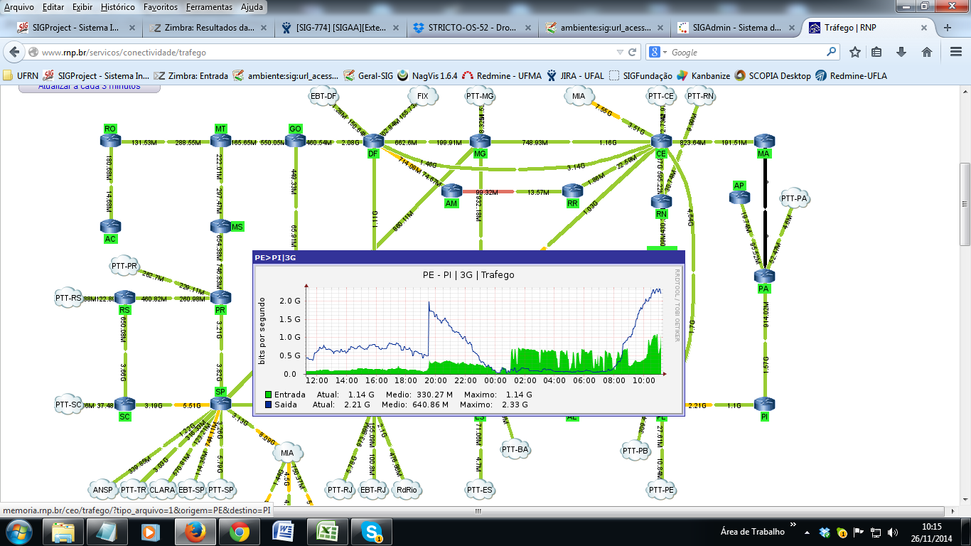The width and height of the screenshot is (971, 546).
Task: Open the RdRio cloud node
Action: (x=407, y=489)
